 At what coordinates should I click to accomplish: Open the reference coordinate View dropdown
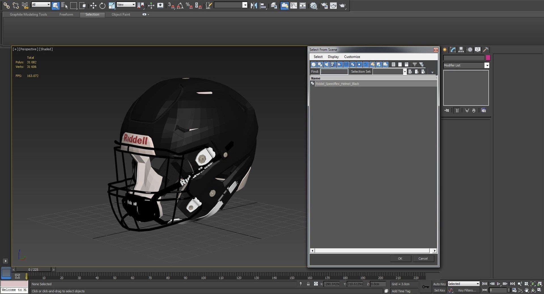coord(126,5)
